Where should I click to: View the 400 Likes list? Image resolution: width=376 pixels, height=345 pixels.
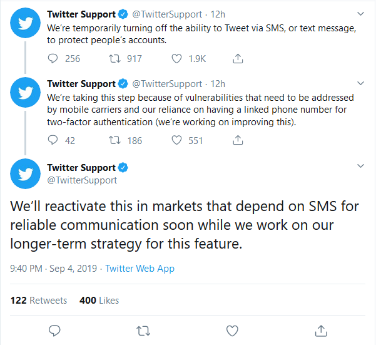(99, 301)
